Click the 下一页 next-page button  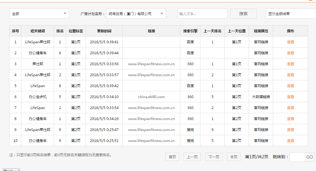[214, 157]
